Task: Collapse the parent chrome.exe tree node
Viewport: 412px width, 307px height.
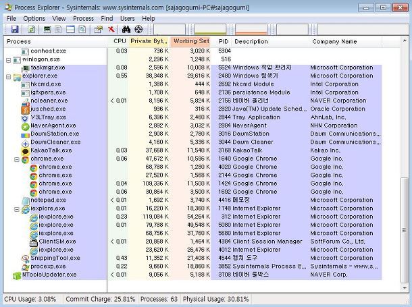Action: click(17, 159)
